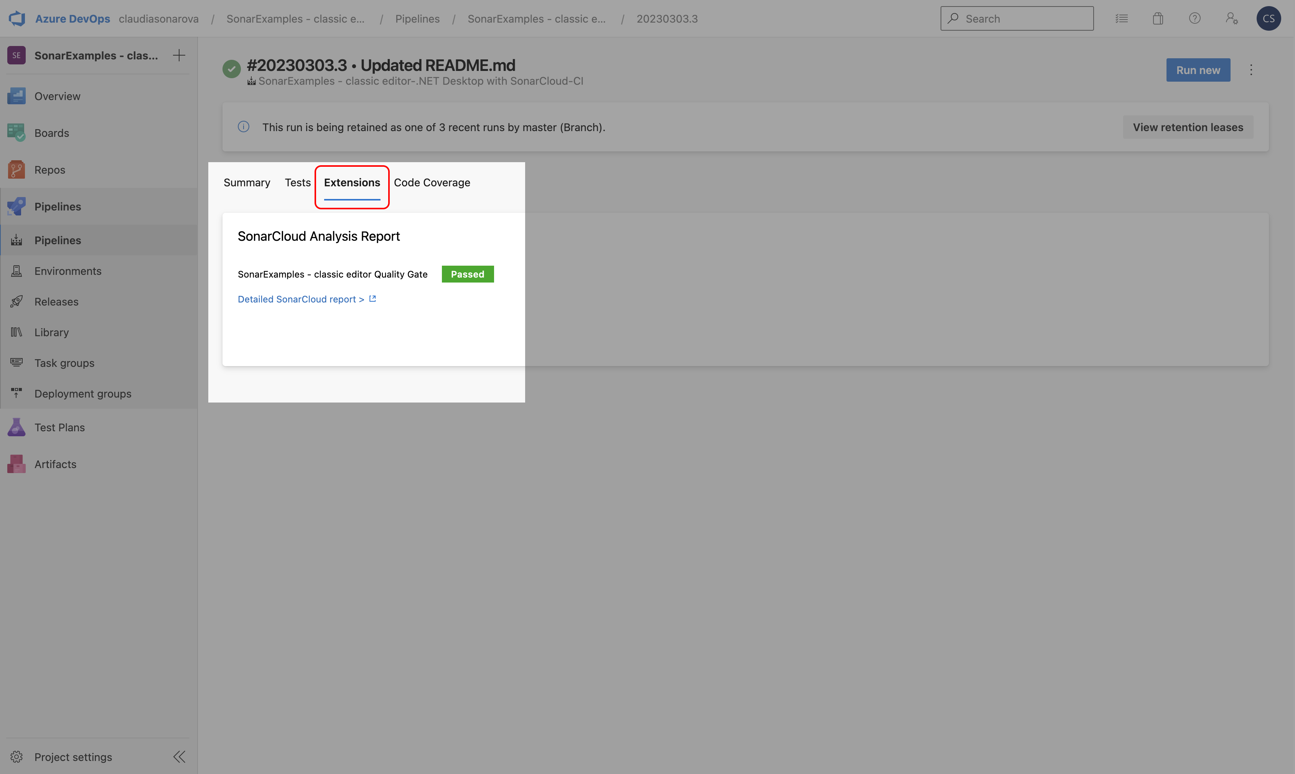
Task: Click the Passed quality gate badge
Action: 468,274
